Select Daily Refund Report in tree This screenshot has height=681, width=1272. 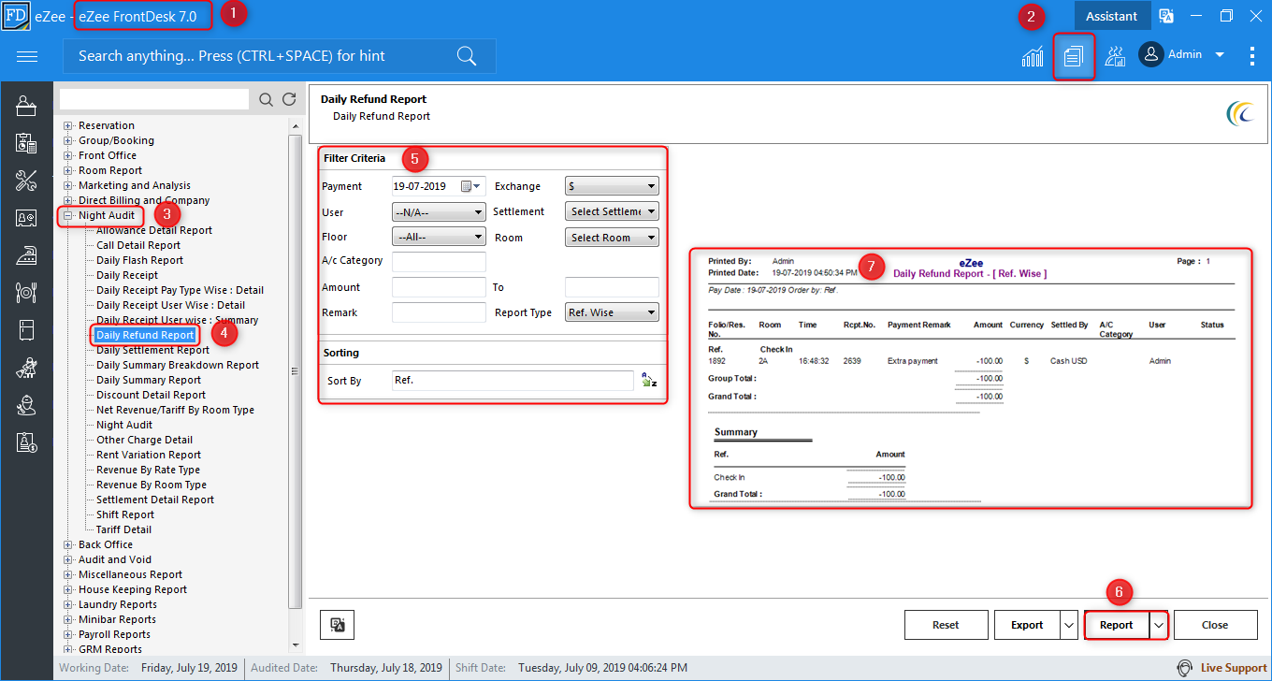pos(145,335)
